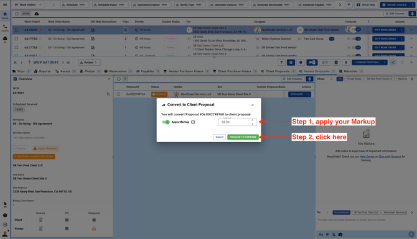Open Client Invoice icon in overview grid

(x=40, y=220)
